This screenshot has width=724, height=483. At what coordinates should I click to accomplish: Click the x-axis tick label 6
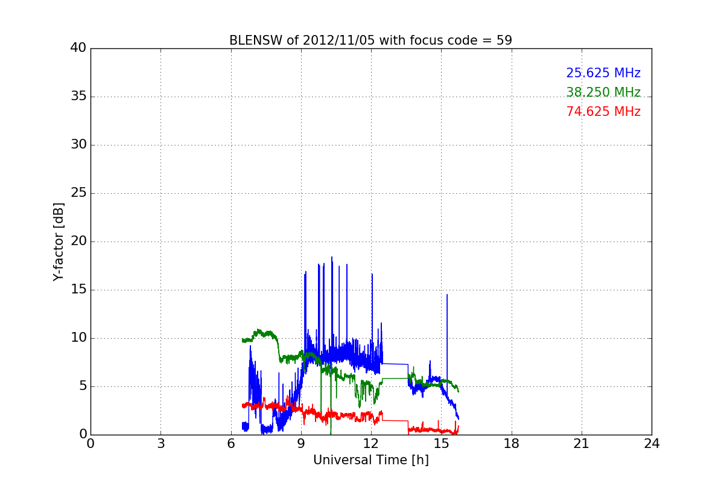[x=230, y=444]
